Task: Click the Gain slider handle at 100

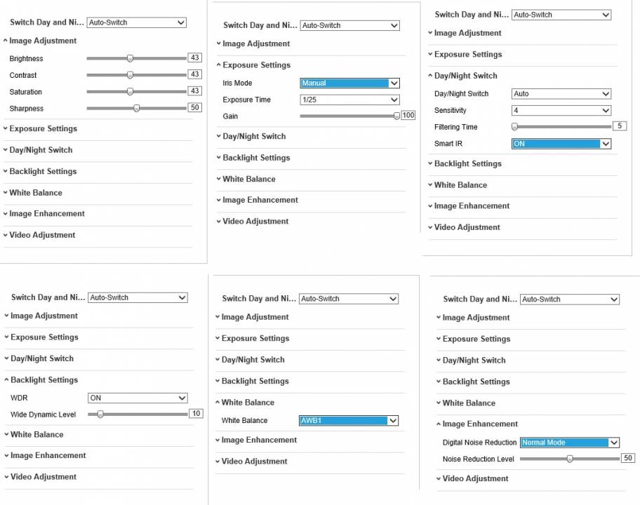Action: click(396, 116)
